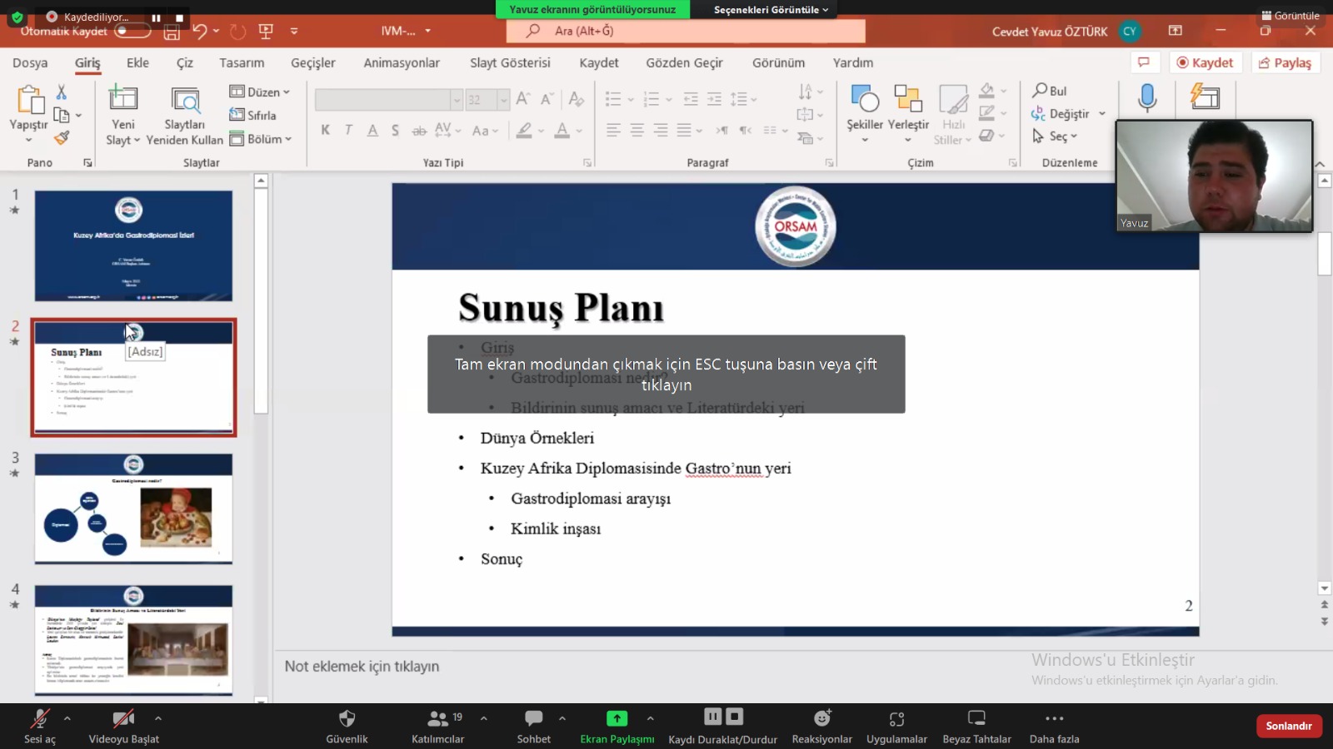Click the font color A swatch
This screenshot has width=1333, height=749.
(562, 130)
